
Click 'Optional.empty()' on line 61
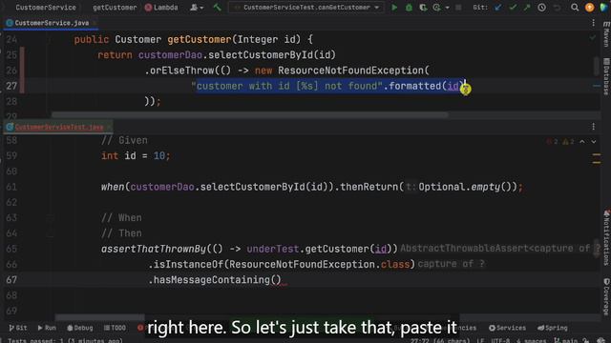[x=468, y=187]
